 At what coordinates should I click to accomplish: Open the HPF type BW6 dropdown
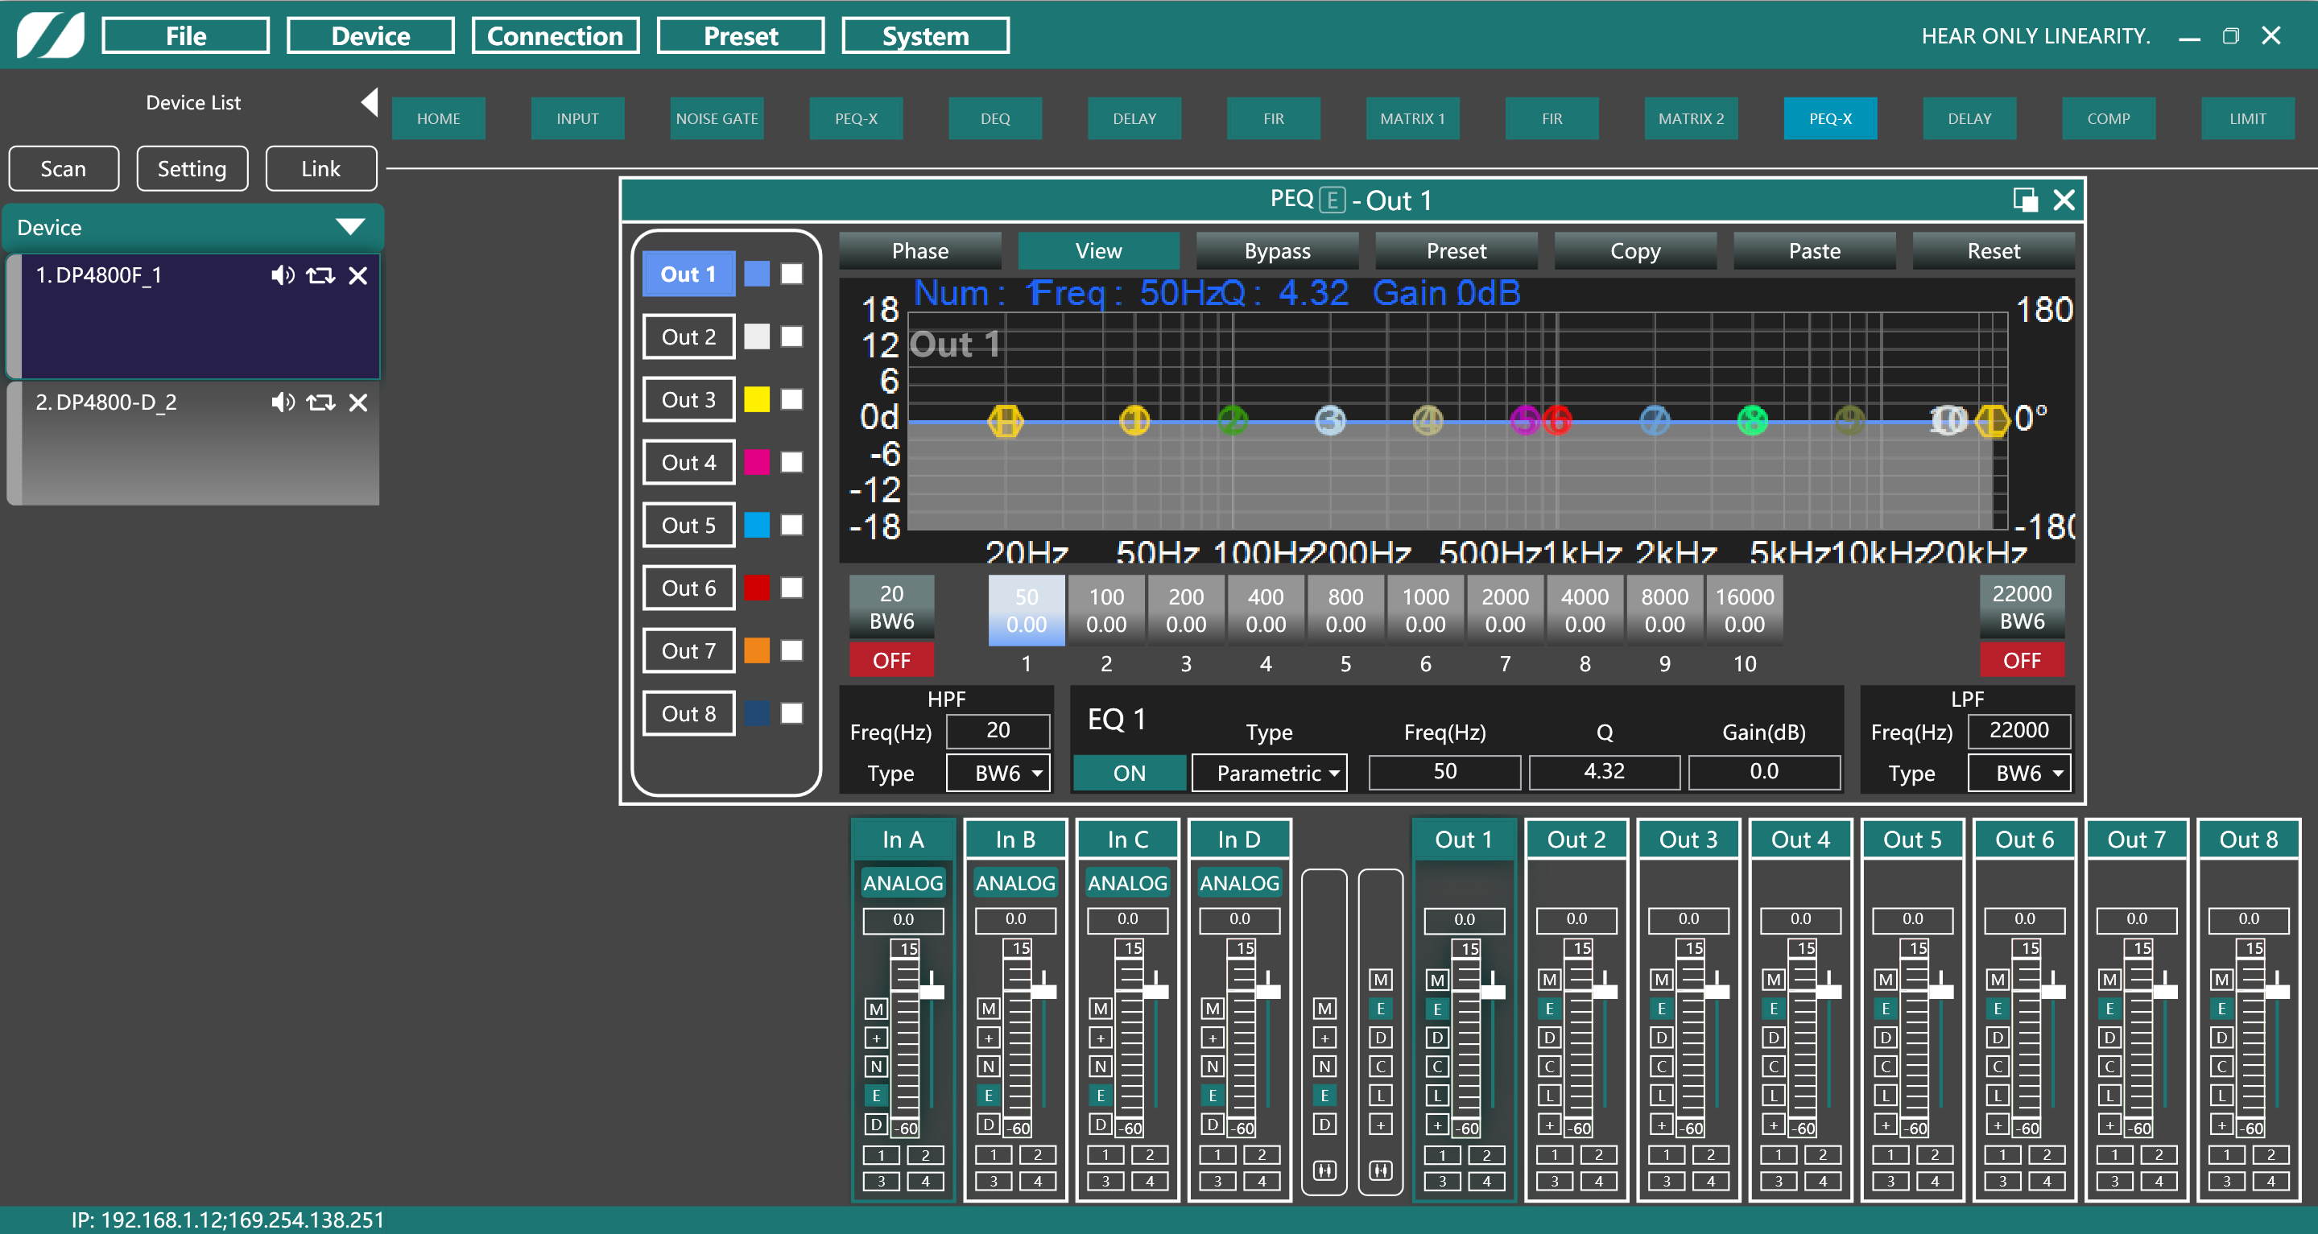coord(998,773)
